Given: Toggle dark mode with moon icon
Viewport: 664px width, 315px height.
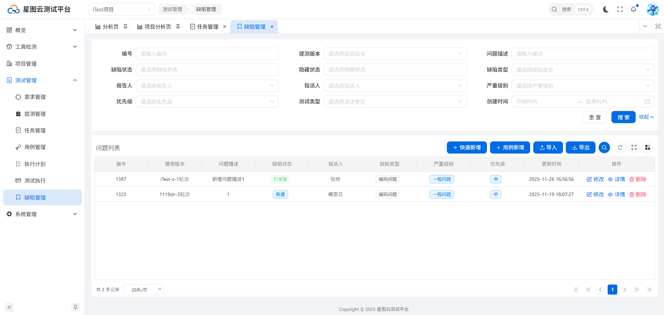Looking at the screenshot, I should click(x=606, y=9).
